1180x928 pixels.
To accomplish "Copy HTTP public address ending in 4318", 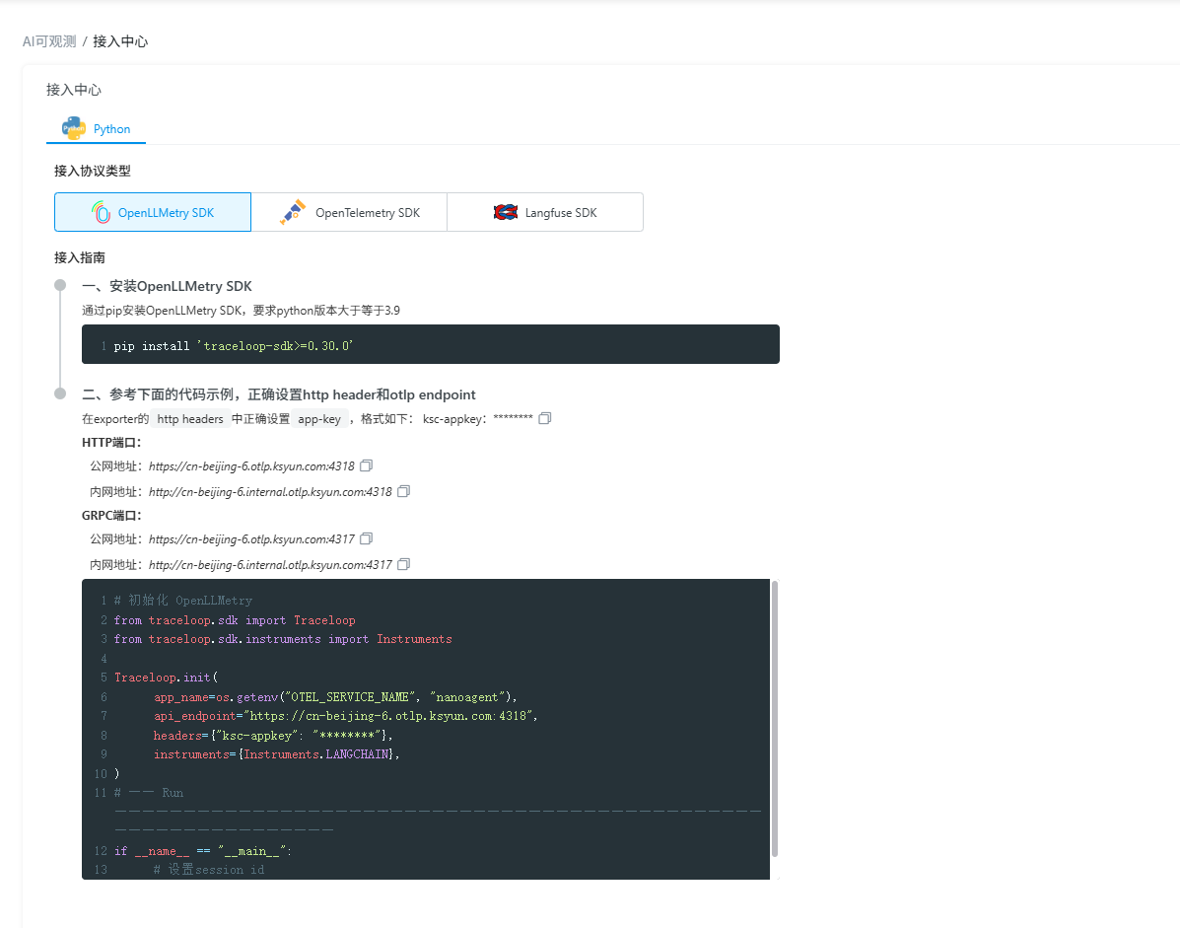I will [366, 465].
